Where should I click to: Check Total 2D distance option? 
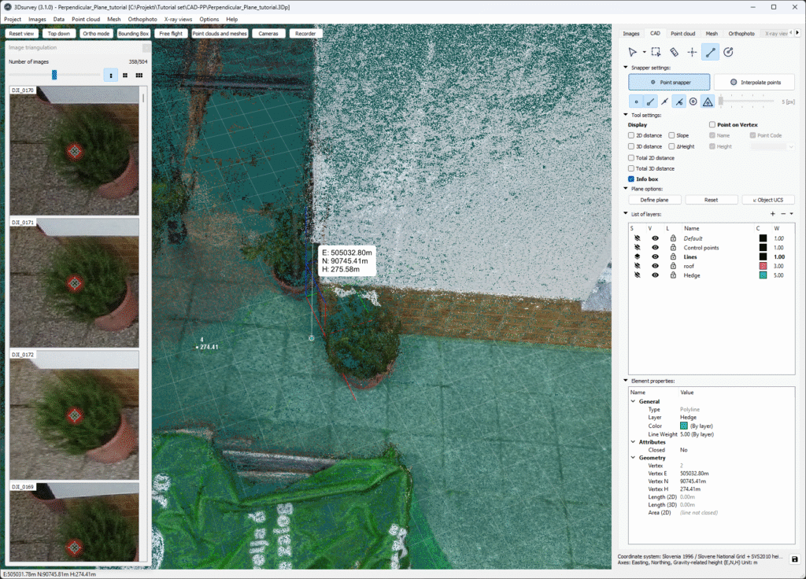630,157
